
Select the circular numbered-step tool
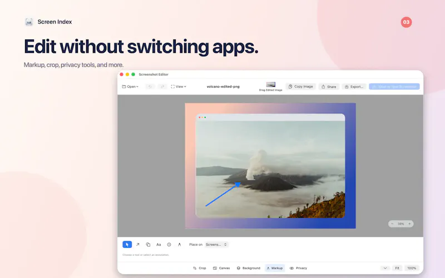tap(169, 244)
